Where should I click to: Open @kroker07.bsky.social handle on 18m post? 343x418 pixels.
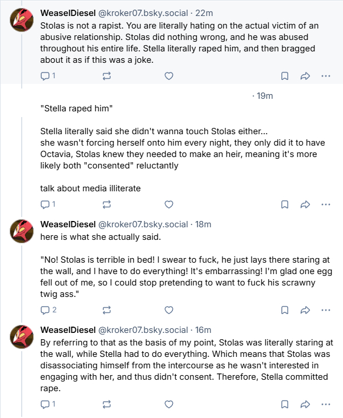click(x=143, y=224)
